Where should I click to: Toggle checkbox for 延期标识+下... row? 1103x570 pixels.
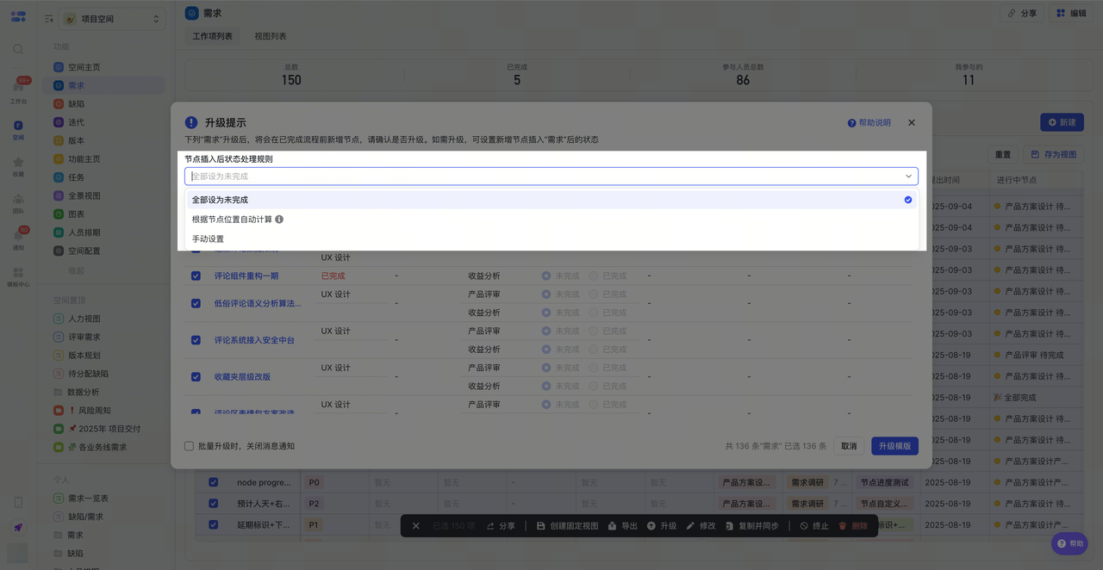tap(213, 524)
